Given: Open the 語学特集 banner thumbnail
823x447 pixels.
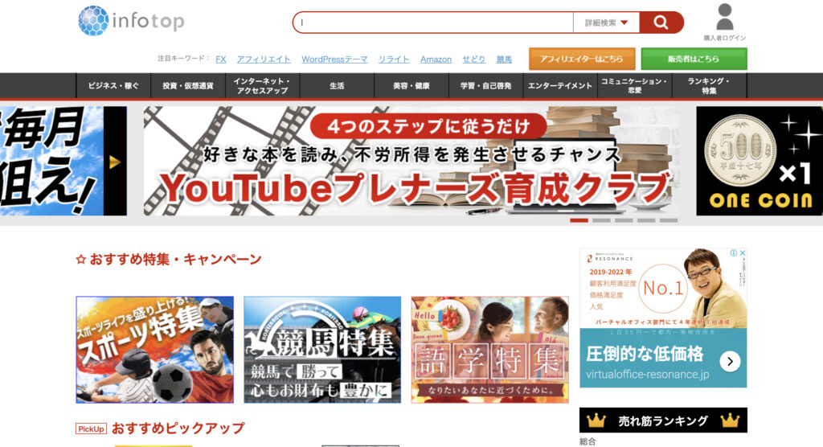Looking at the screenshot, I should click(x=489, y=350).
